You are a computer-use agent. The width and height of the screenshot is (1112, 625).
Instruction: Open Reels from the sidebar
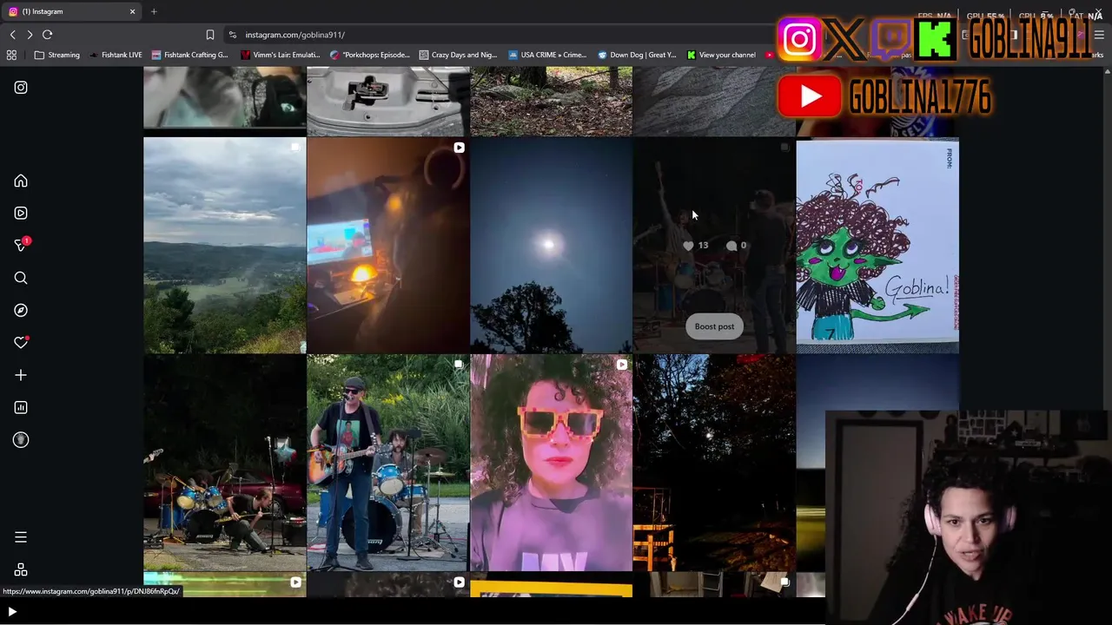[21, 213]
